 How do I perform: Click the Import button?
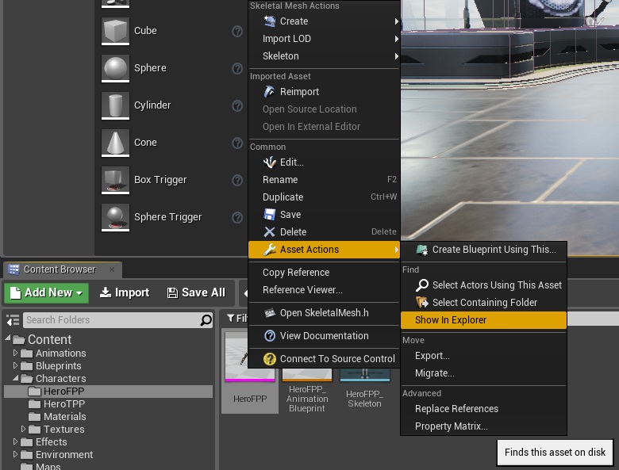tap(125, 293)
